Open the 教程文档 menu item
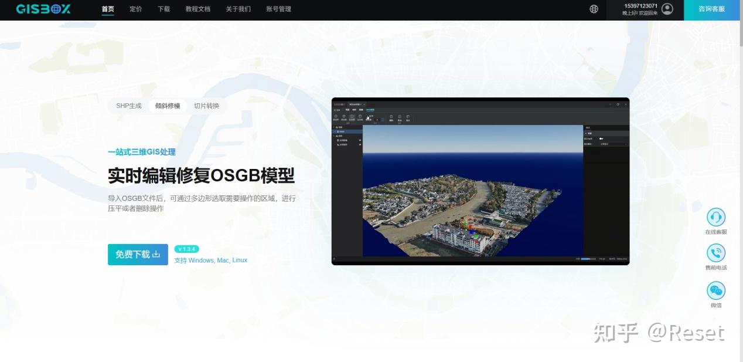 [197, 9]
